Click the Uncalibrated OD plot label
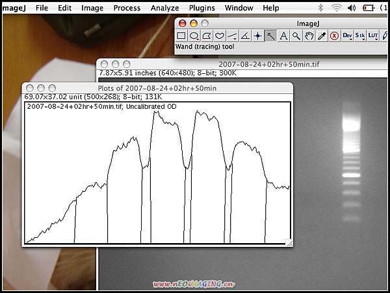This screenshot has width=390, height=293. point(151,106)
